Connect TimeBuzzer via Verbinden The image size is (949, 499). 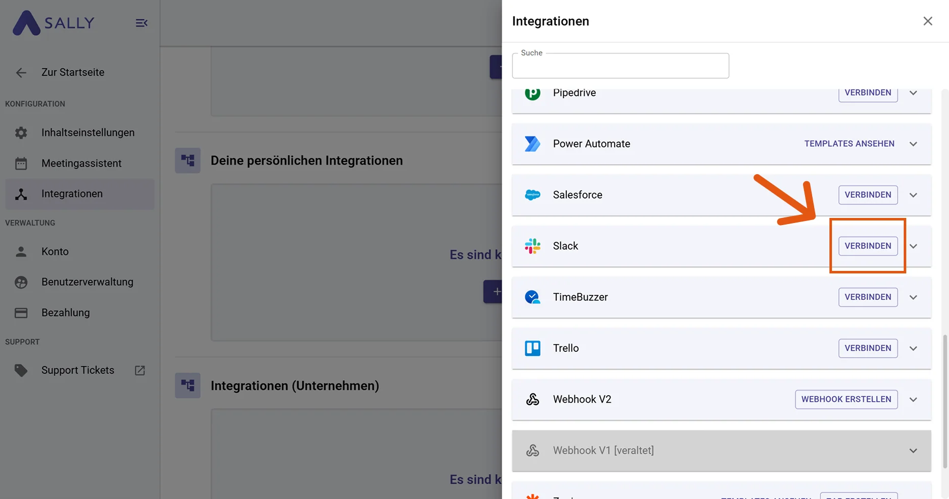868,297
